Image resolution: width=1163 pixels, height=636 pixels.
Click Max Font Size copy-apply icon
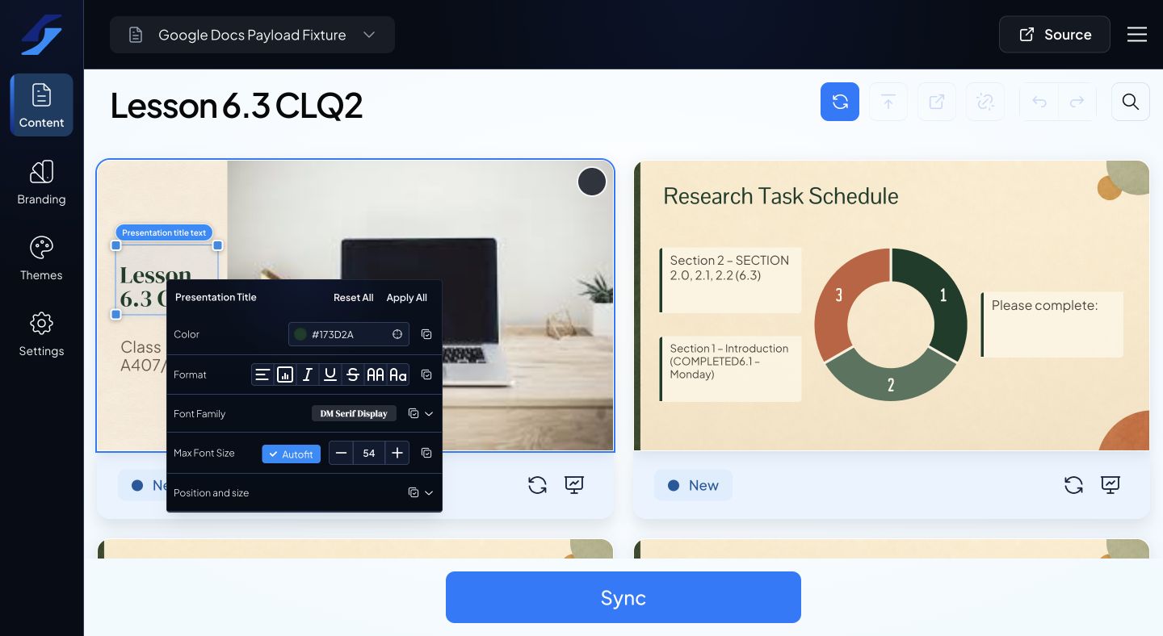(426, 453)
